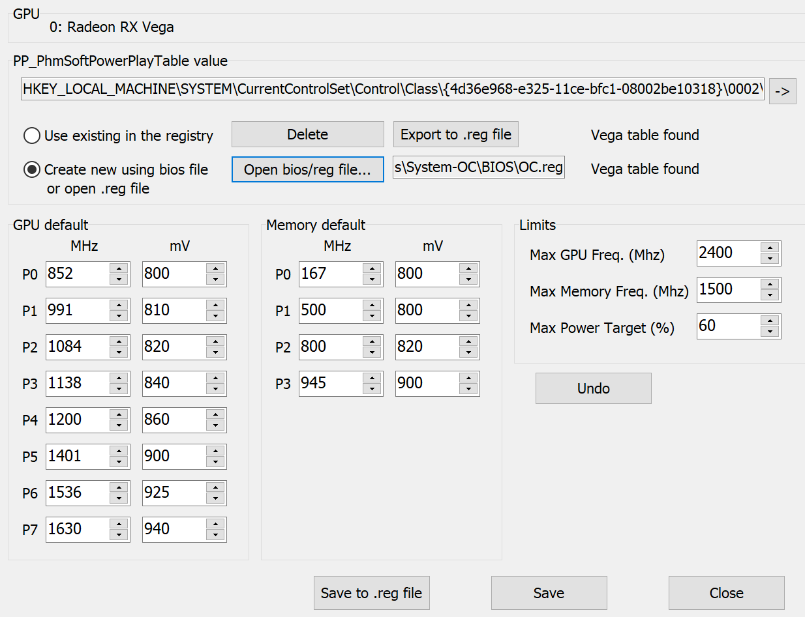Click Export to .reg file button

tap(456, 134)
